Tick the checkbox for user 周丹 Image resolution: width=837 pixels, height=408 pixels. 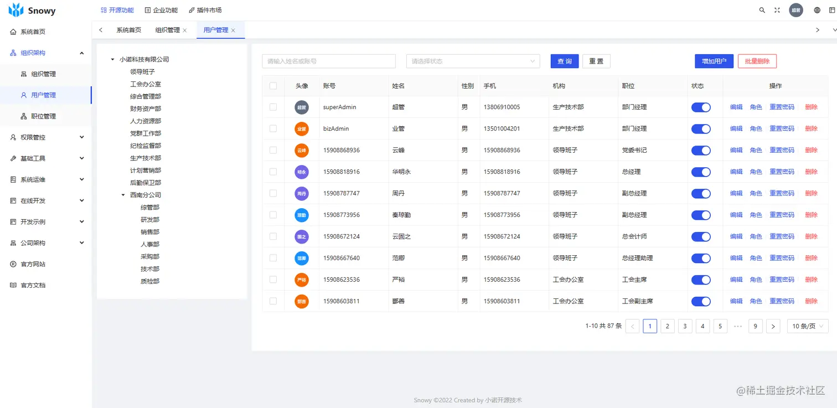tap(273, 193)
